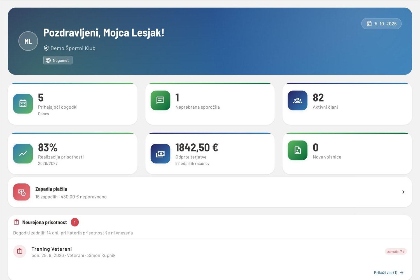420x280 pixels.
Task: Click the 52 odprtih računov text
Action: pos(193,164)
